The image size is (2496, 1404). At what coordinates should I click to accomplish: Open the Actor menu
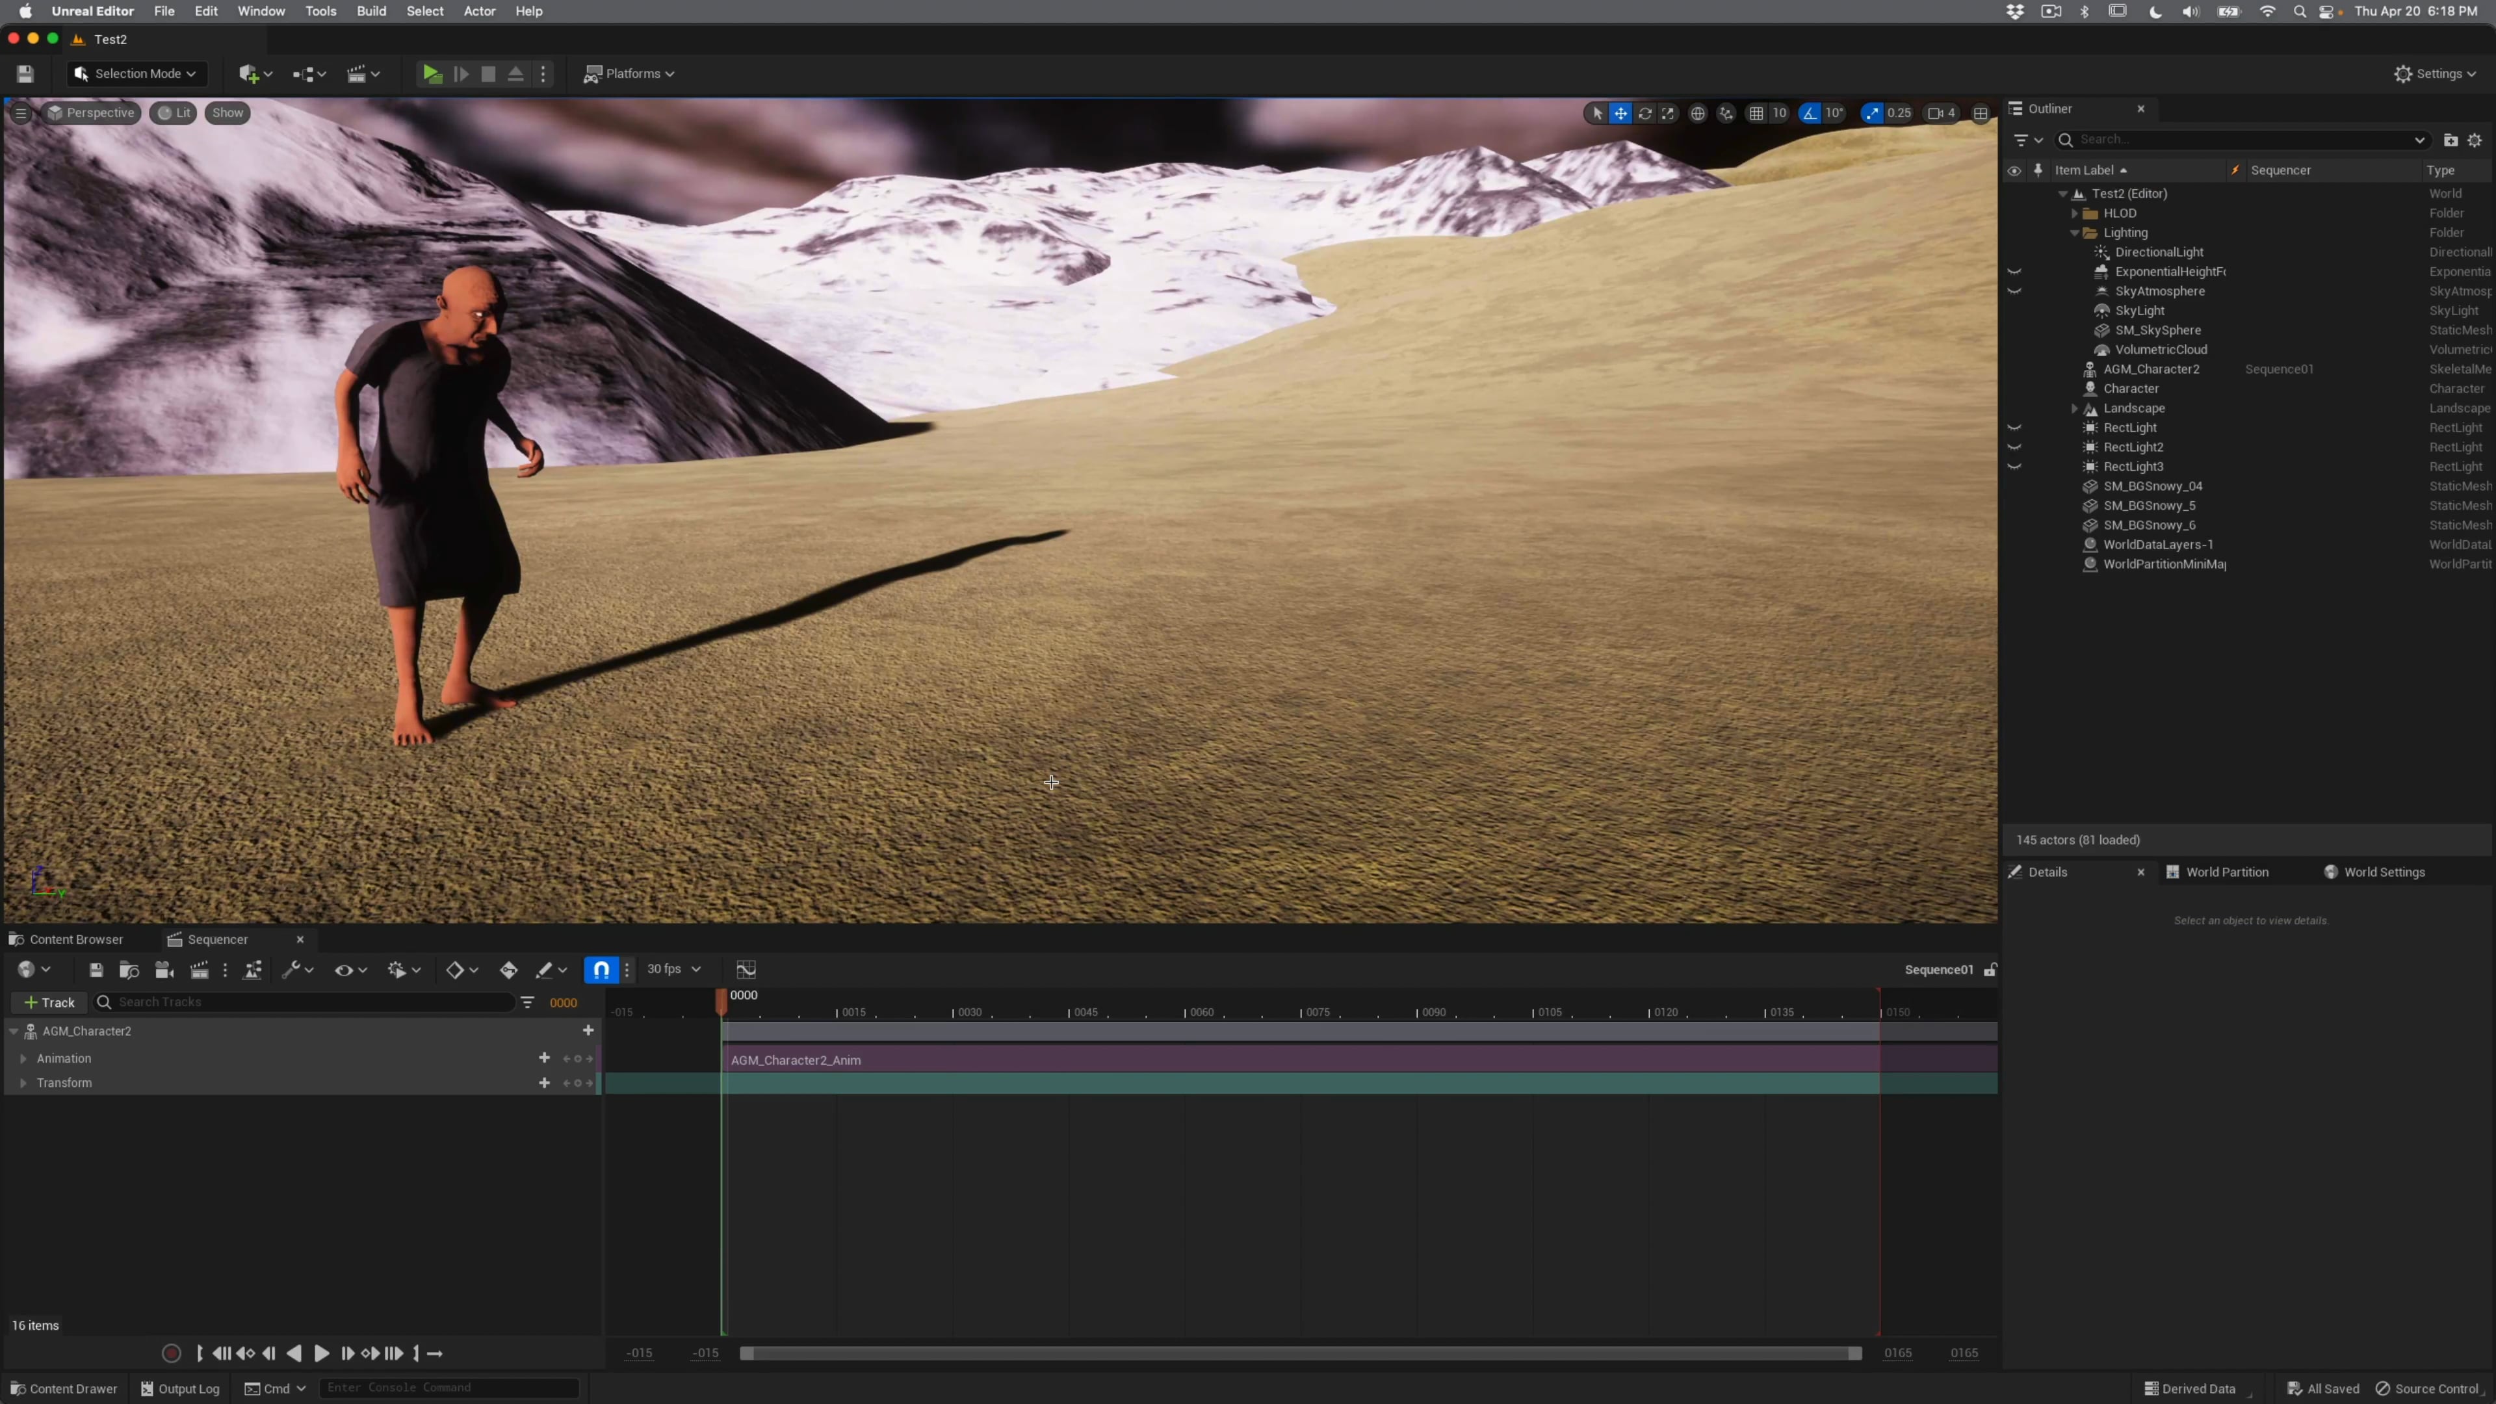pyautogui.click(x=480, y=12)
